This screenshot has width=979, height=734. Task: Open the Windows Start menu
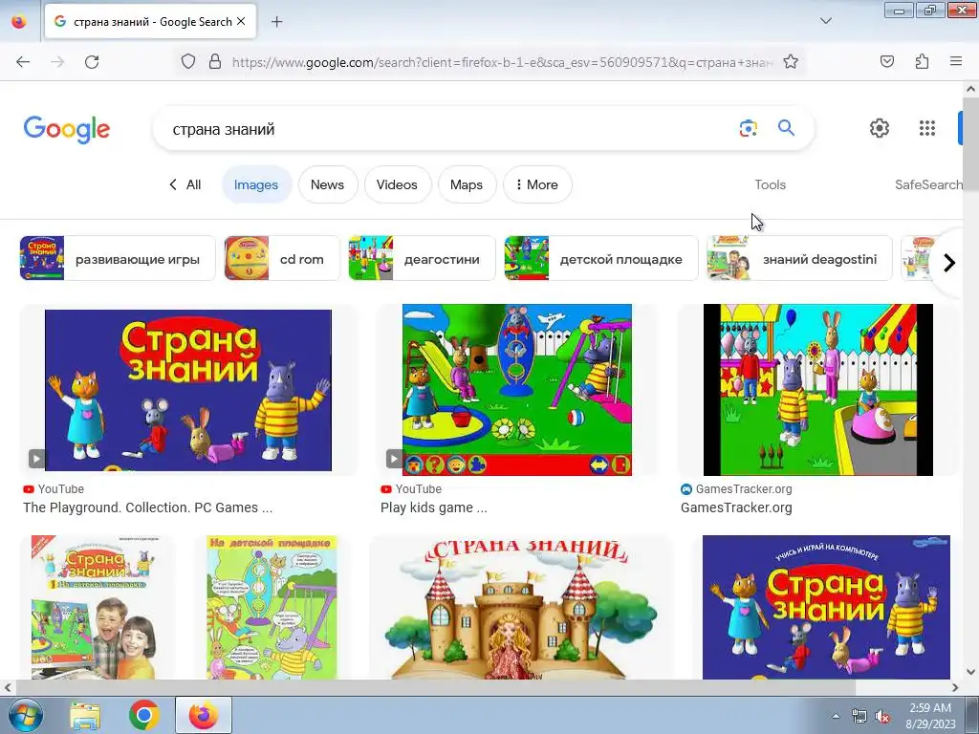click(25, 715)
